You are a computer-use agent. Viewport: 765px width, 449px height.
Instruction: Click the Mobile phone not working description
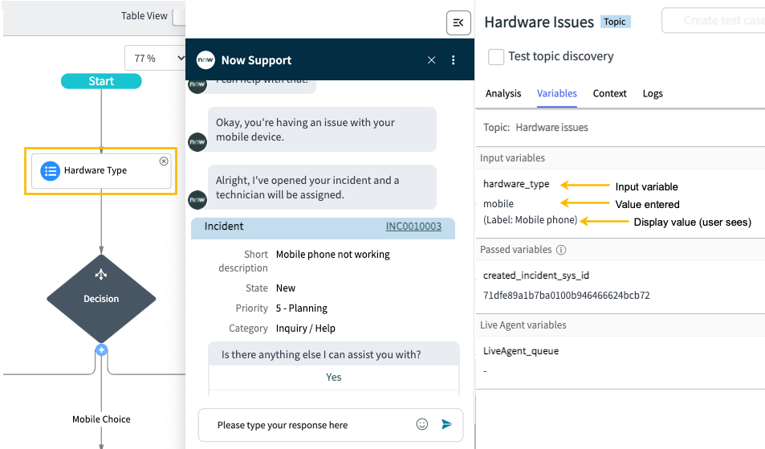333,255
